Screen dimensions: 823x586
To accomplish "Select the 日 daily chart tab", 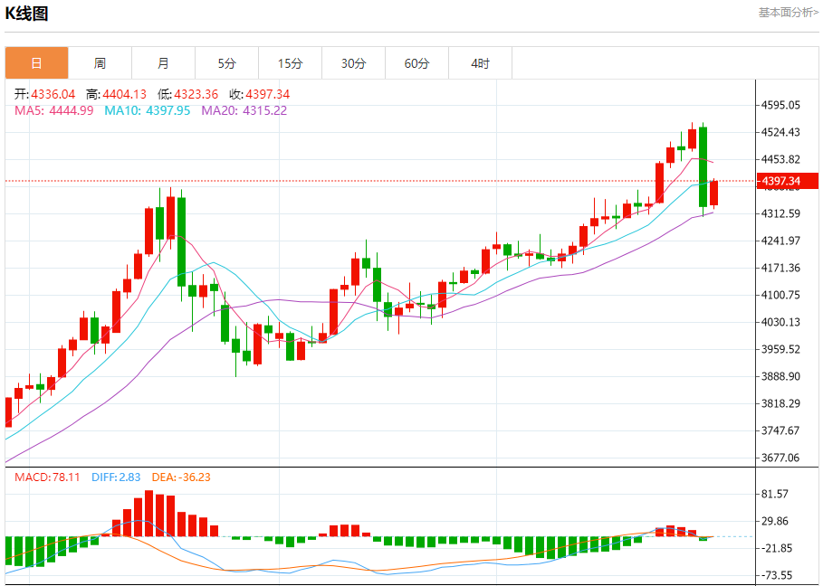I will pyautogui.click(x=36, y=63).
